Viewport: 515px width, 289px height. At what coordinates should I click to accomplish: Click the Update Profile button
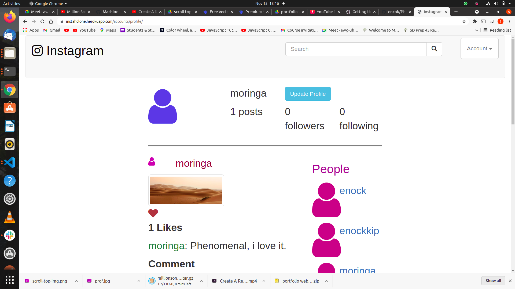pyautogui.click(x=308, y=94)
